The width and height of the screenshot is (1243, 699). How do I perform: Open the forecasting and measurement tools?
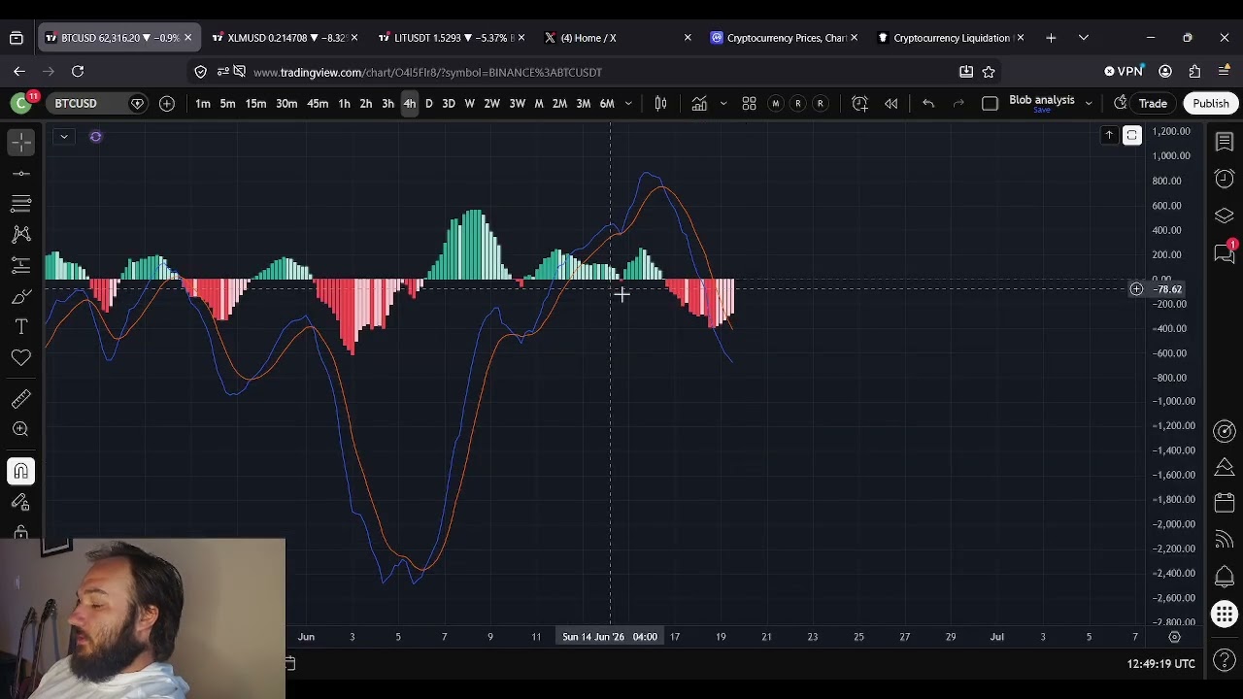click(21, 265)
